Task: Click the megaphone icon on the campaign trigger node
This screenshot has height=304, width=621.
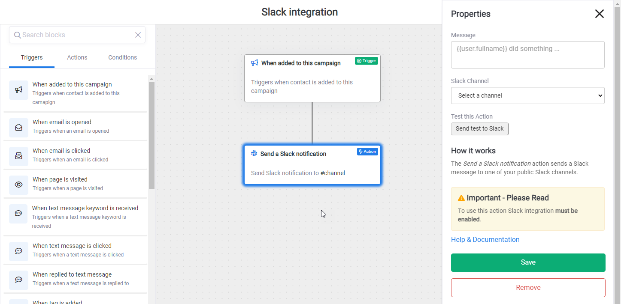Action: click(x=254, y=63)
